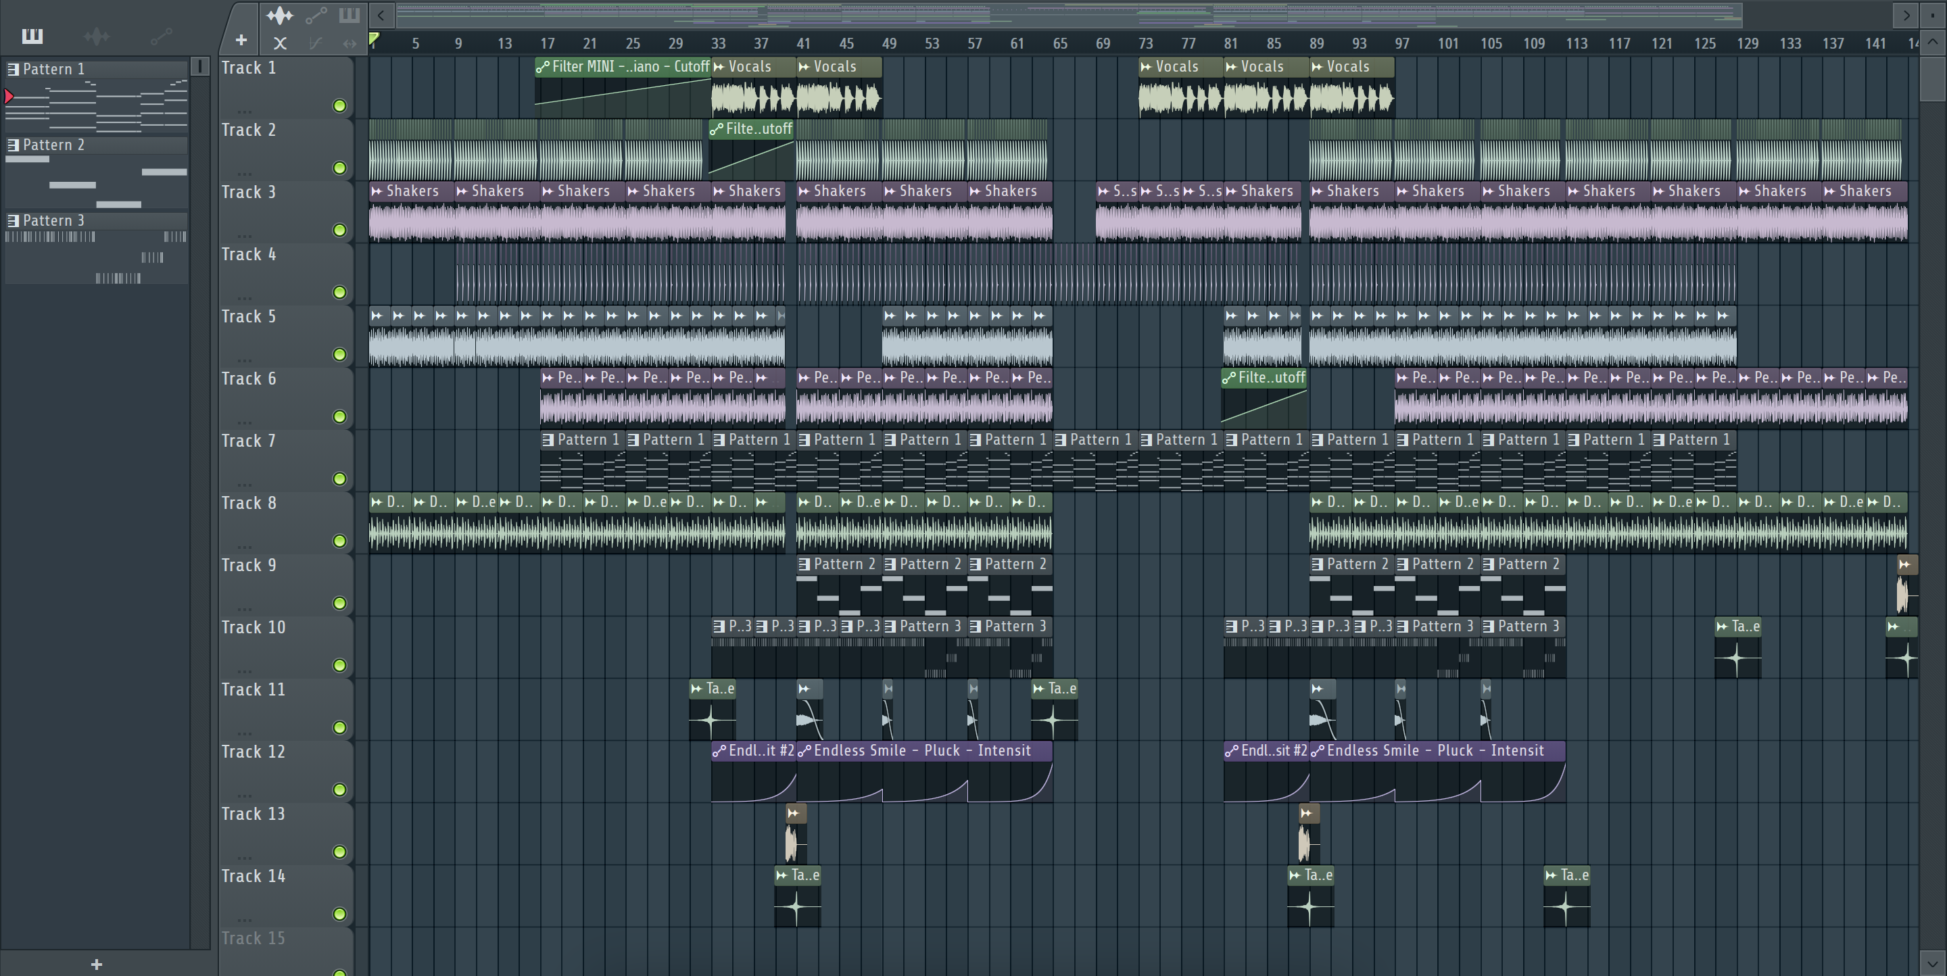Click the Filte..utoff automation clip on Track 2

[751, 148]
